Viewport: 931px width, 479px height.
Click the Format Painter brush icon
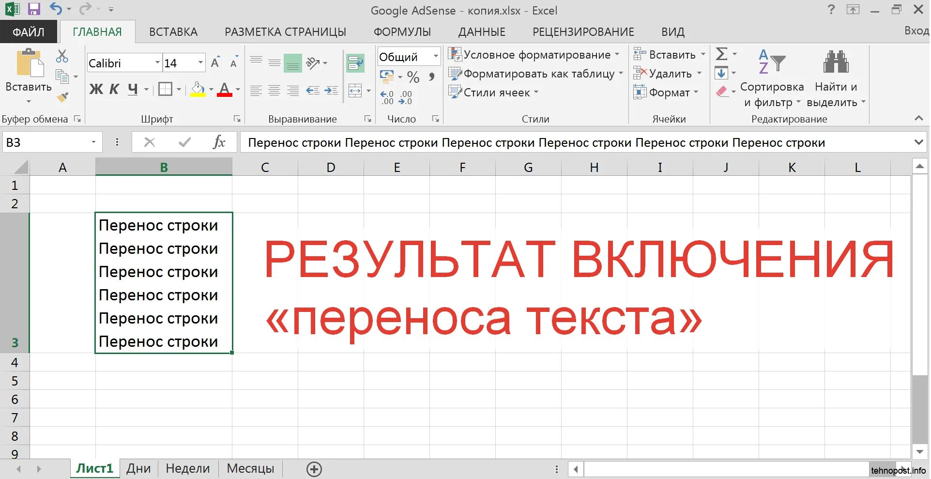(x=62, y=97)
